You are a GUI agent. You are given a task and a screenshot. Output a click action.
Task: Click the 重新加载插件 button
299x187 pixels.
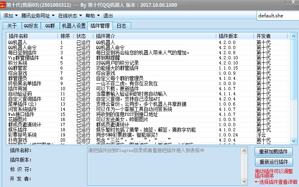point(273,152)
